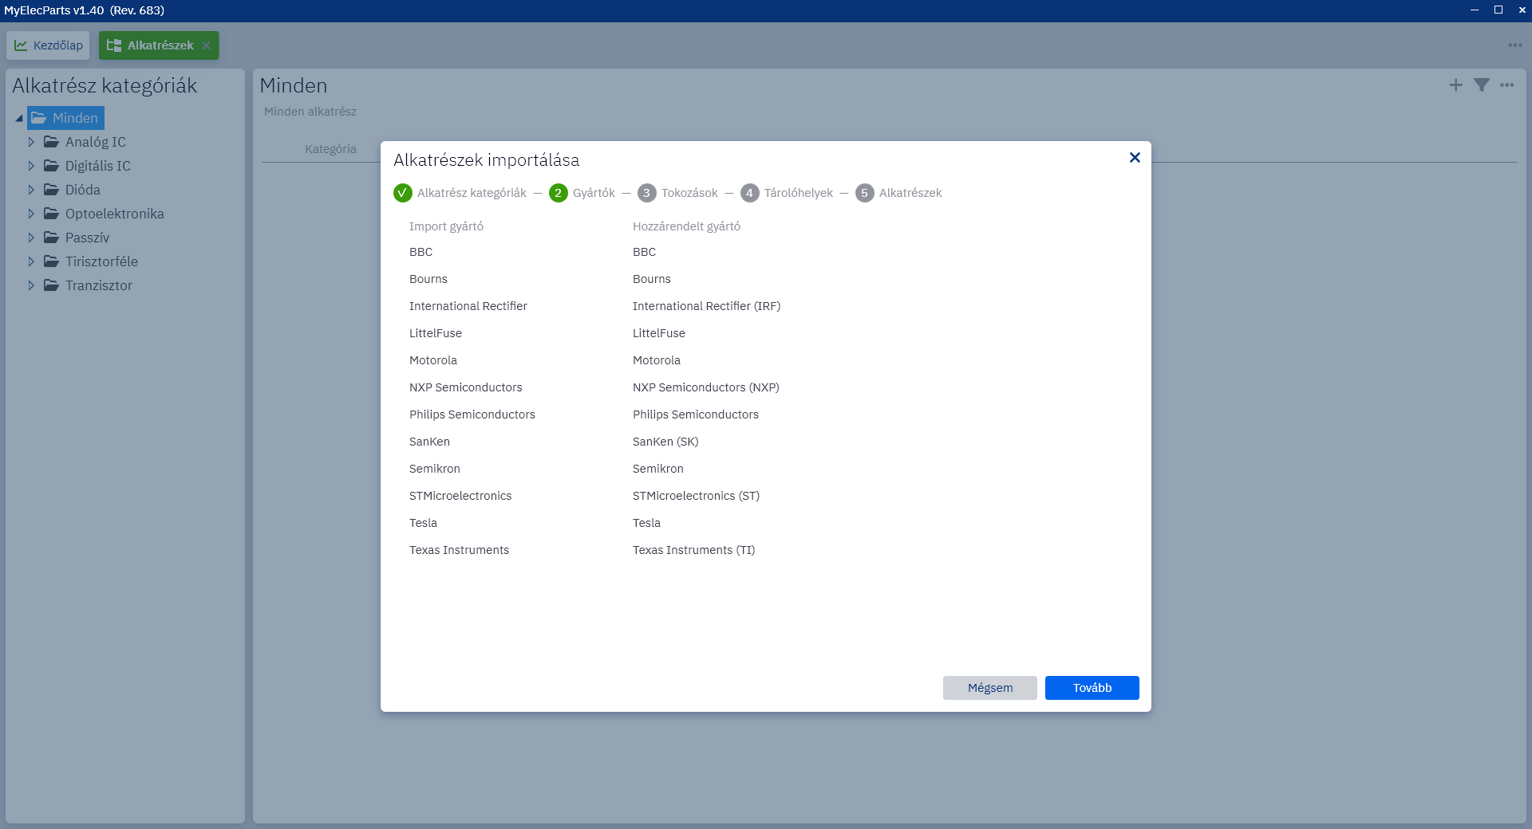Click the Hozzárendelt gyártó column header

(x=686, y=226)
